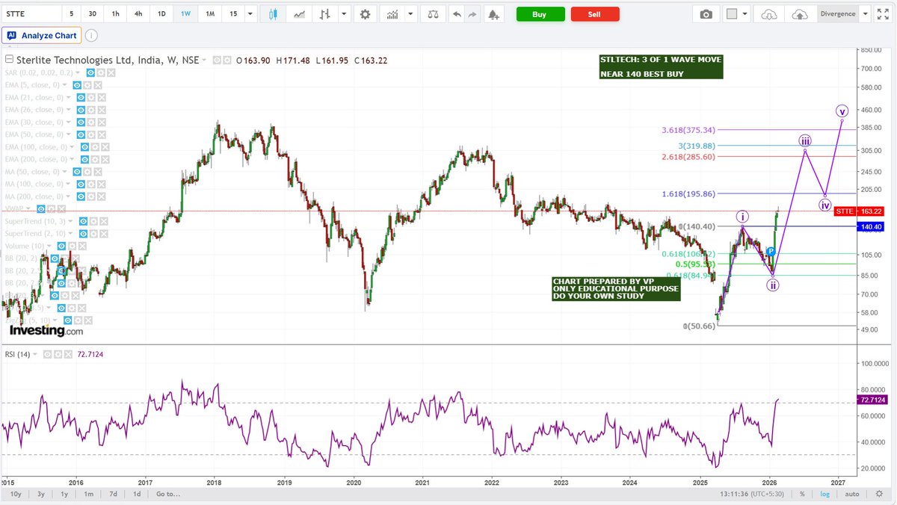Set date range to 10y
This screenshot has width=897, height=505.
click(x=14, y=494)
